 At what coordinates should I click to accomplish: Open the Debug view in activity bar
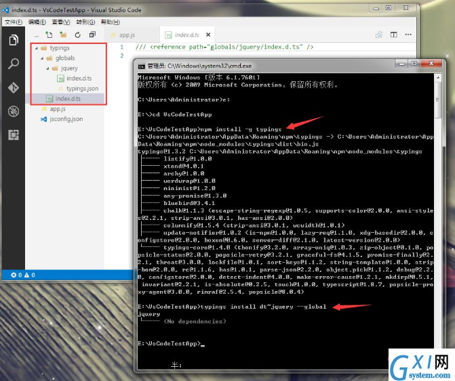point(14,111)
